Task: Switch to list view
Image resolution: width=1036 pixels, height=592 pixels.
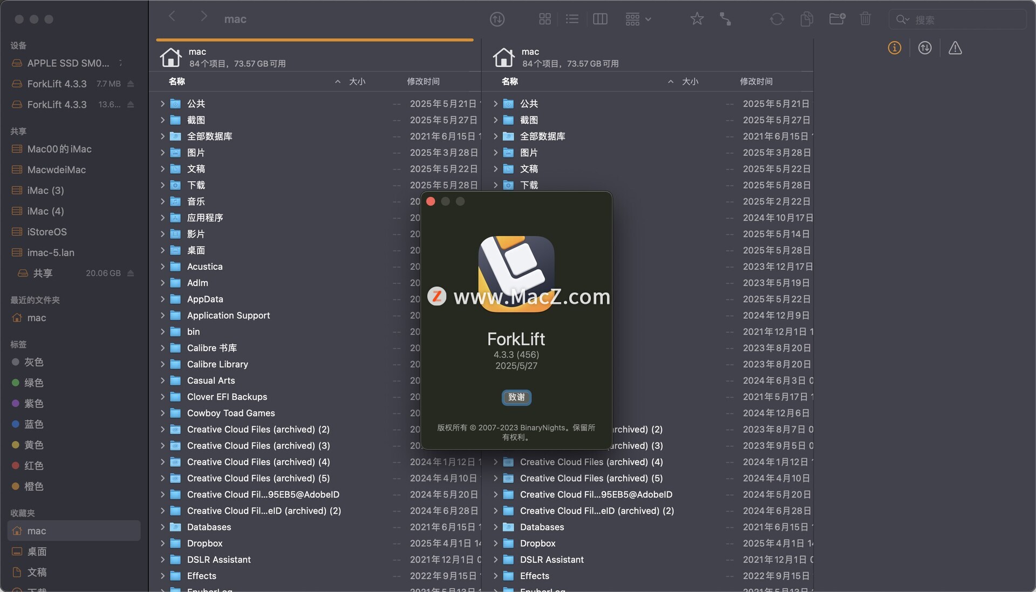Action: (x=572, y=19)
